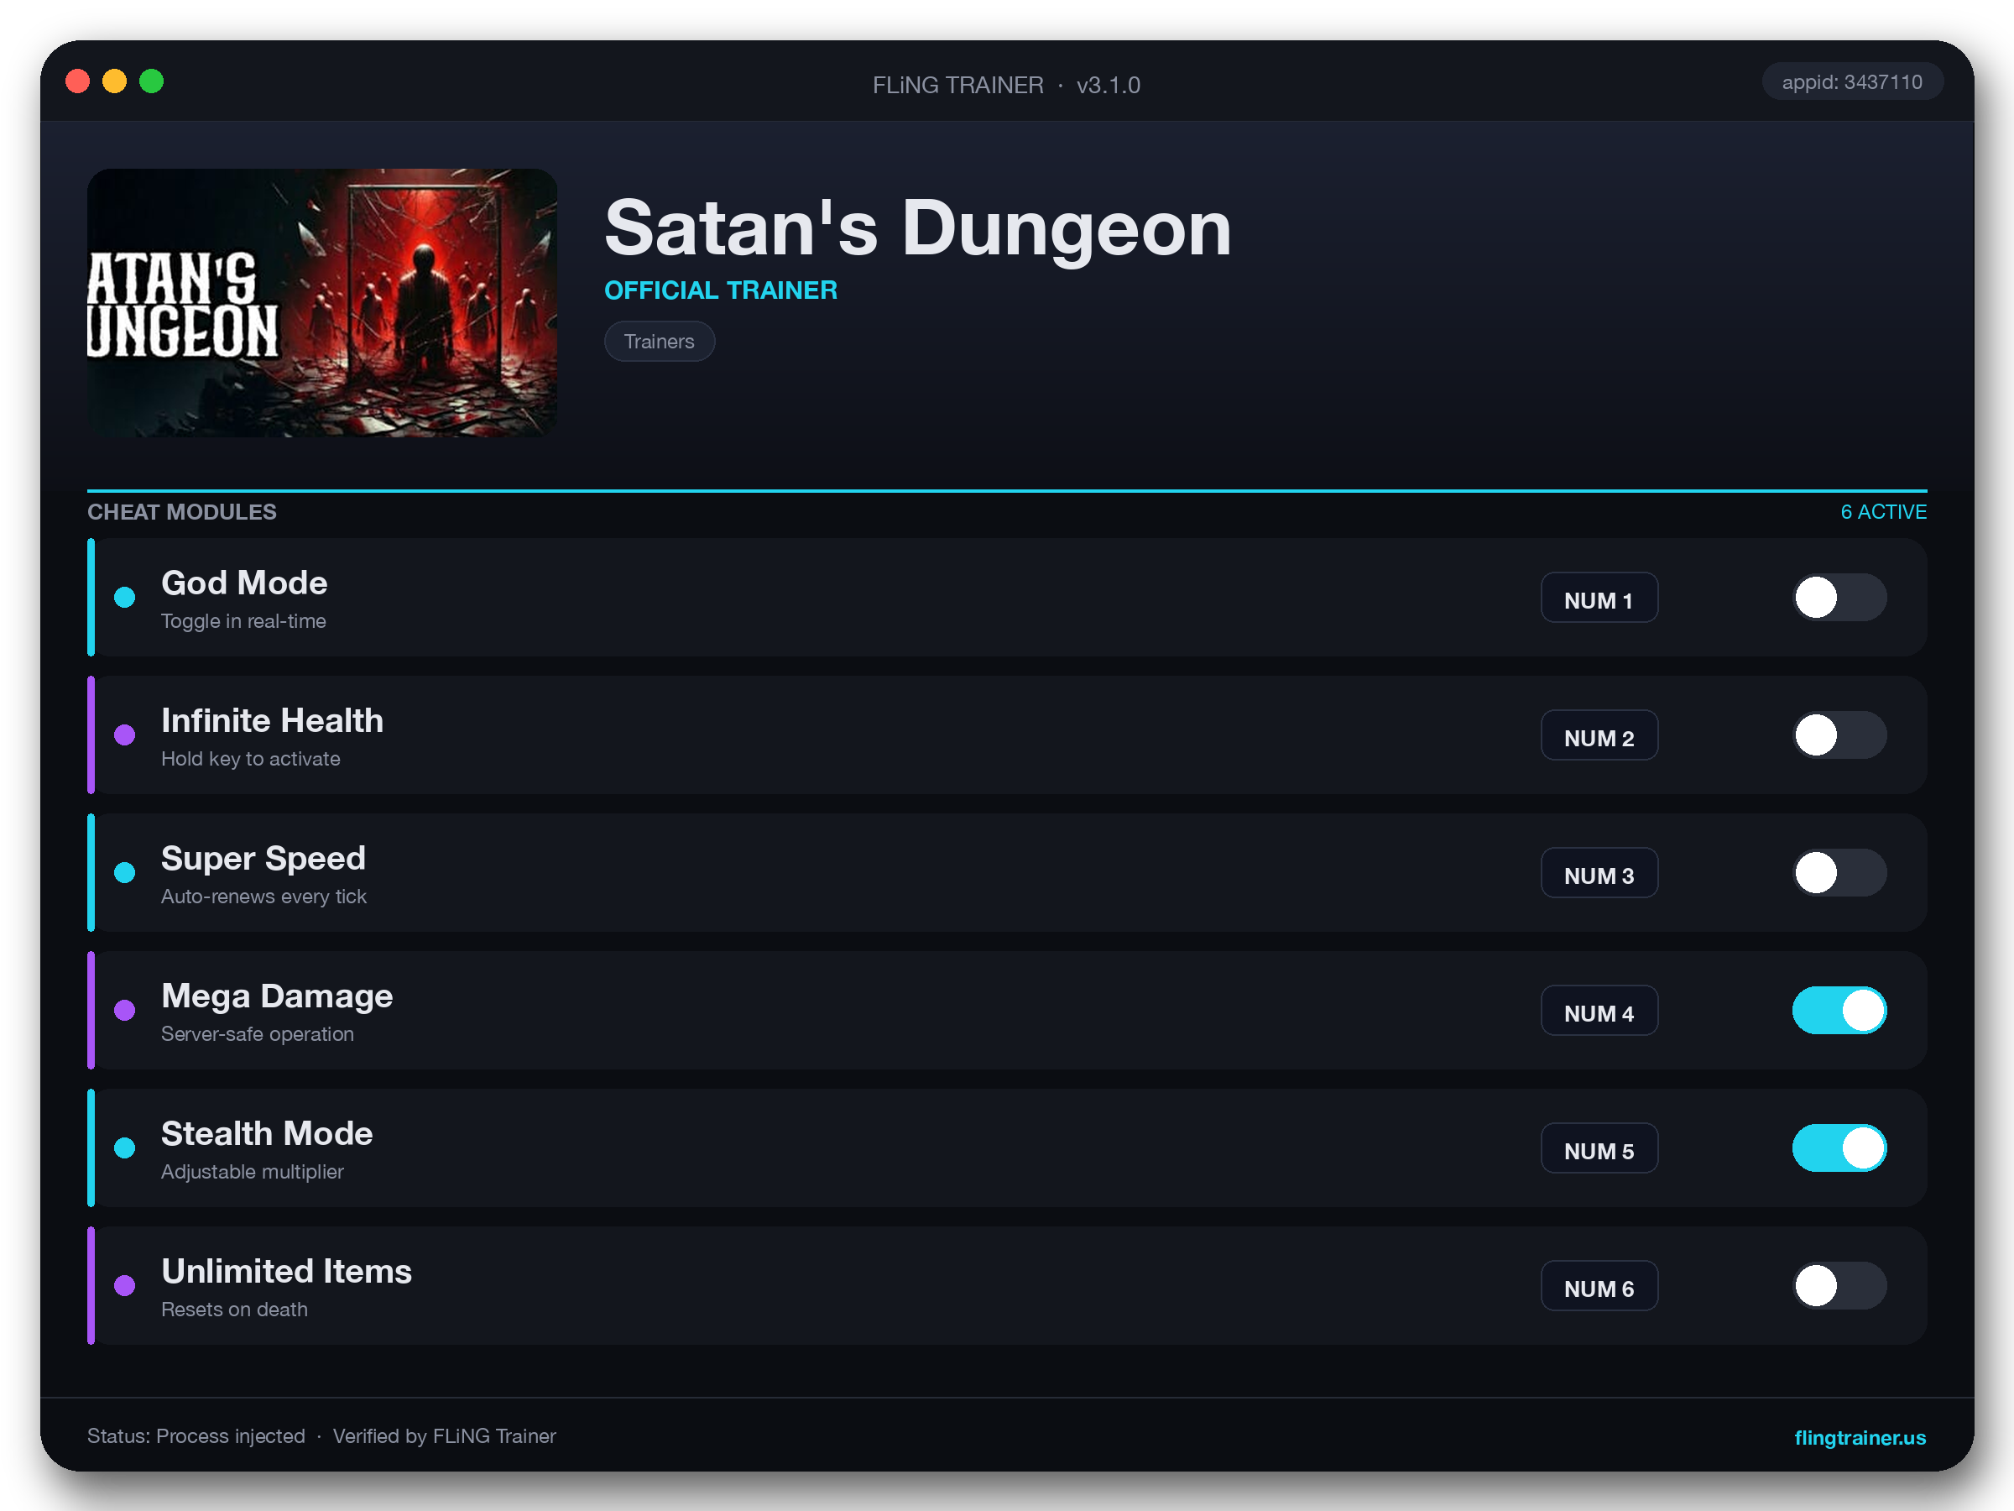
Task: Turn on Infinite Health switch
Action: 1839,735
